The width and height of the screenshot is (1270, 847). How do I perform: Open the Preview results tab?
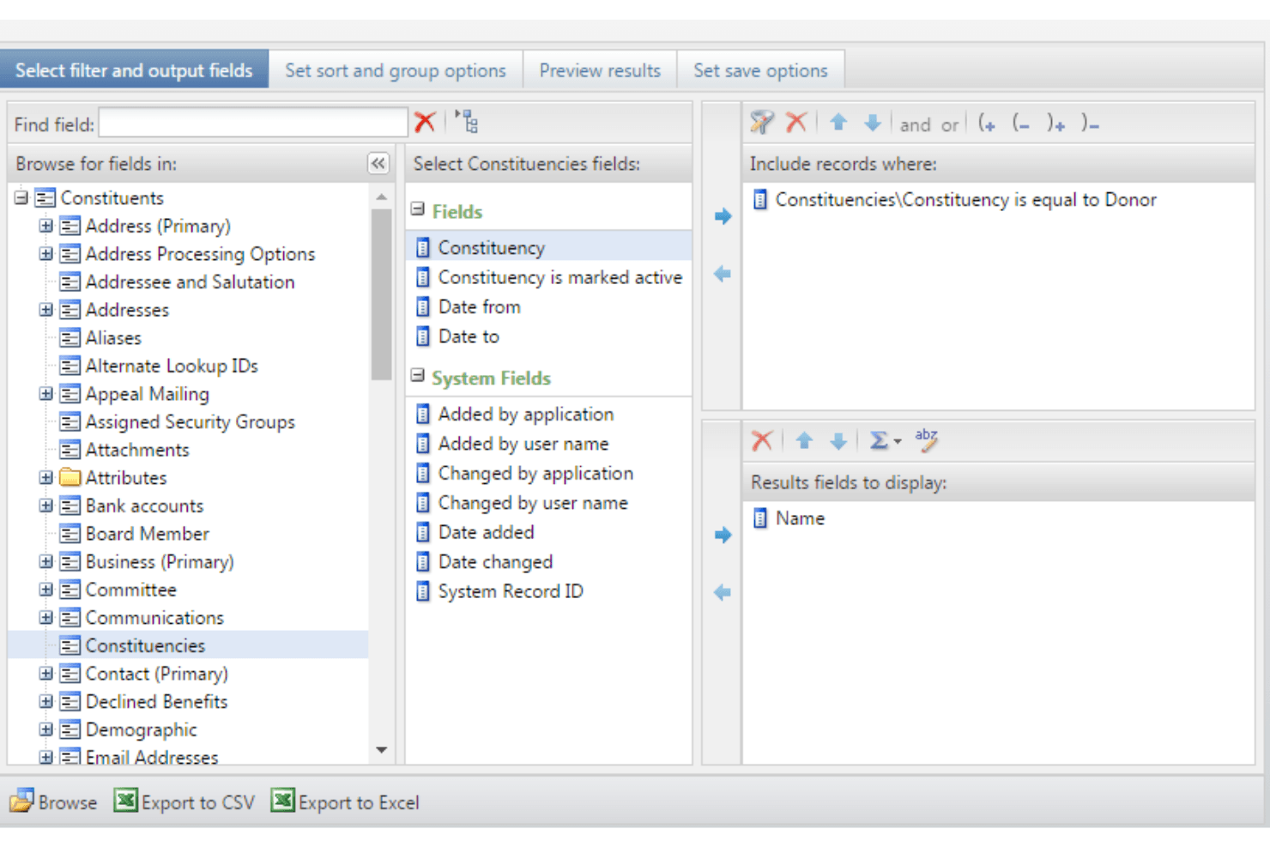click(x=600, y=70)
